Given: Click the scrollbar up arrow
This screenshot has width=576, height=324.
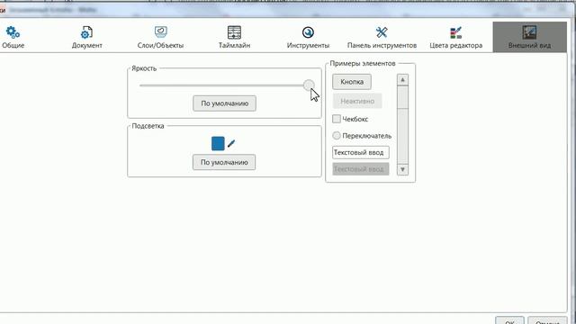Looking at the screenshot, I should 402,80.
